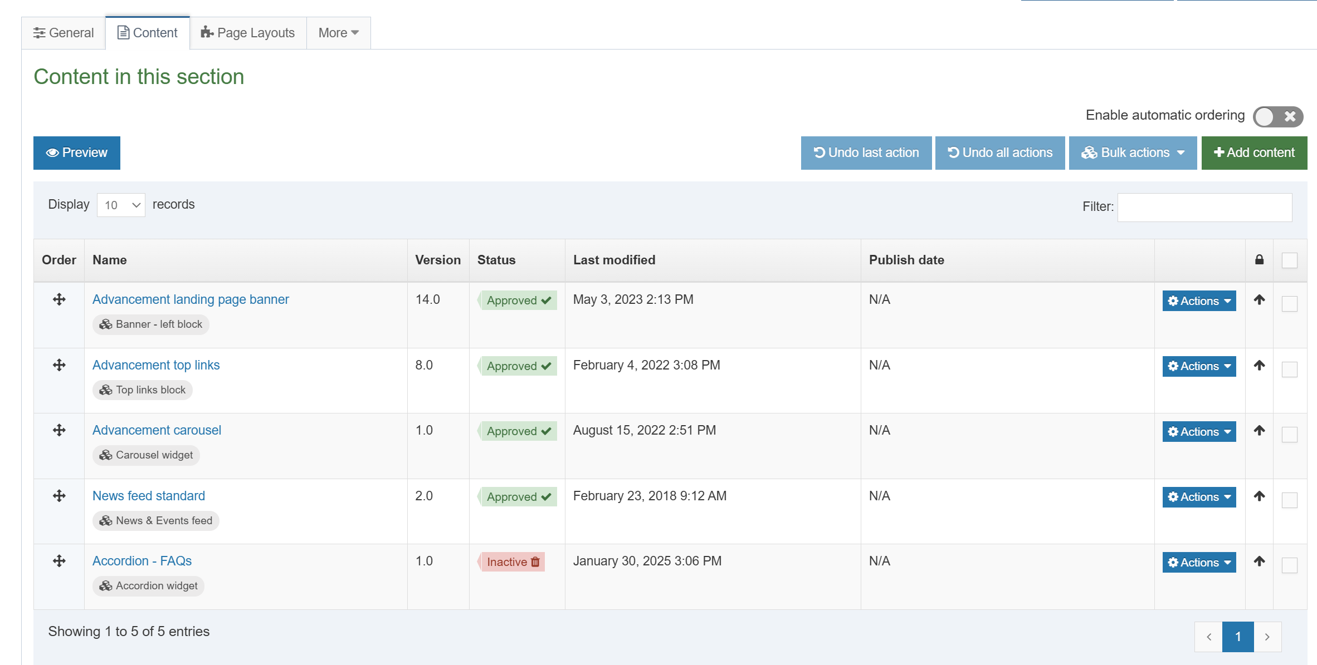This screenshot has width=1317, height=665.
Task: Open the Display records count dropdown
Action: pos(121,205)
